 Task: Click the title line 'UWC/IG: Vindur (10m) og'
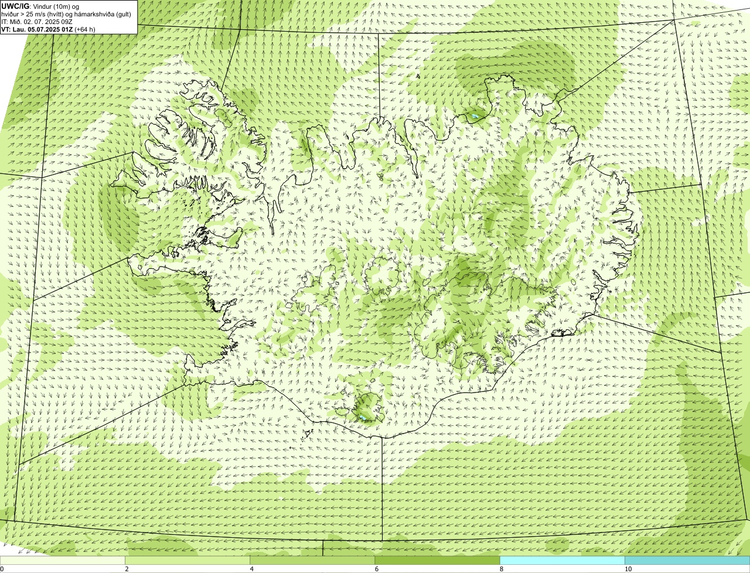click(x=40, y=6)
